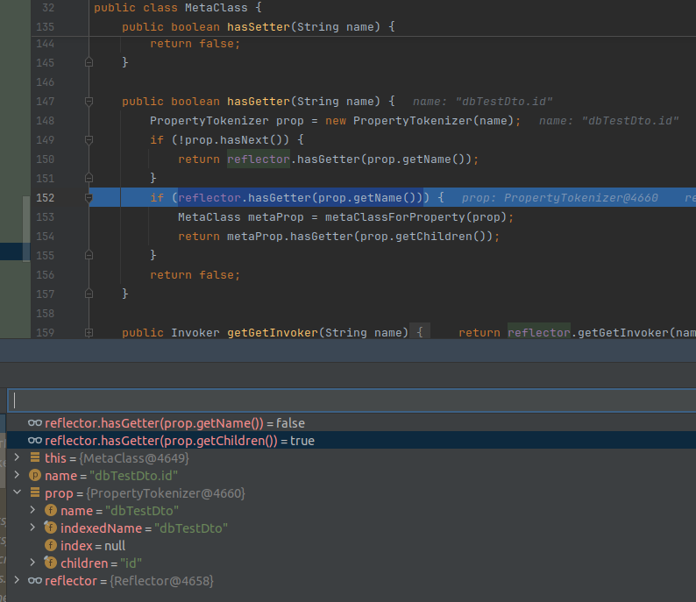Select watch reflector.hasGetter(prop.getName()) = false
The image size is (696, 602).
(x=352, y=423)
